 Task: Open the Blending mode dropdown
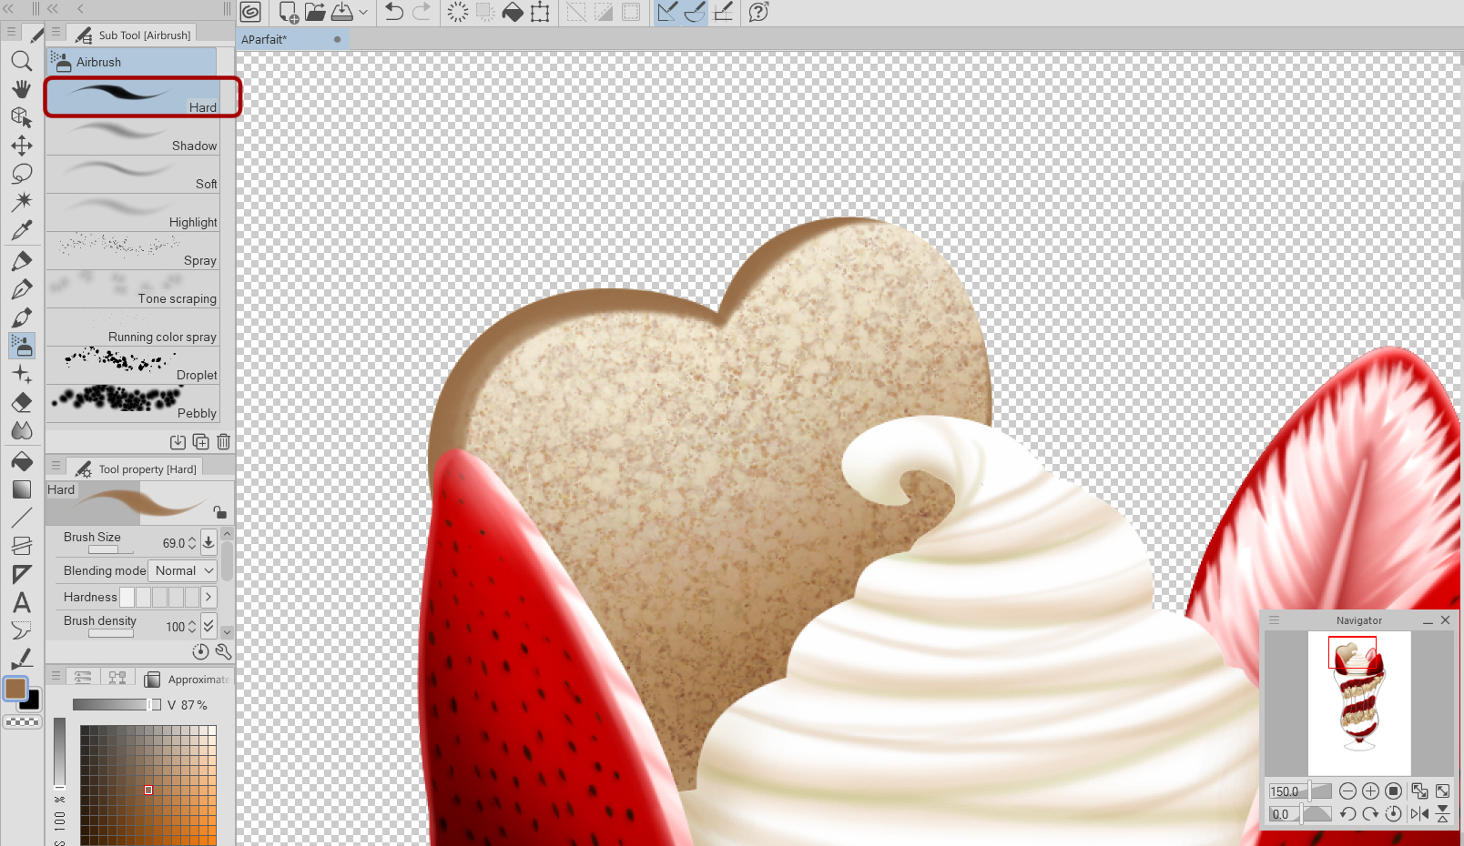pyautogui.click(x=182, y=570)
